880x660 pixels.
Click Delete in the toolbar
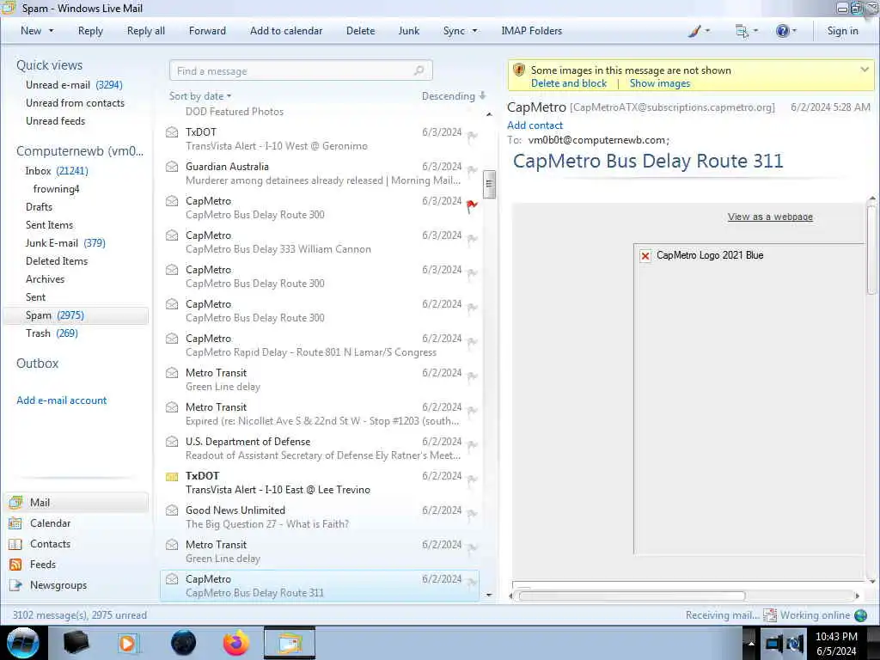pyautogui.click(x=360, y=31)
